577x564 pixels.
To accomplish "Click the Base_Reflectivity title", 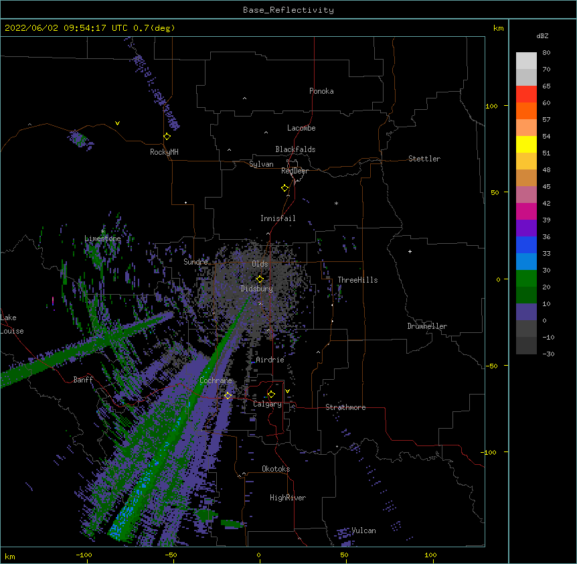I will pyautogui.click(x=288, y=10).
